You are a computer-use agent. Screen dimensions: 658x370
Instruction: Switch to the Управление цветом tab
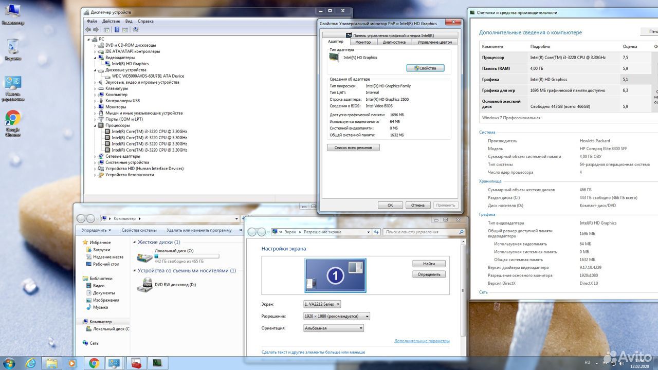pyautogui.click(x=435, y=42)
